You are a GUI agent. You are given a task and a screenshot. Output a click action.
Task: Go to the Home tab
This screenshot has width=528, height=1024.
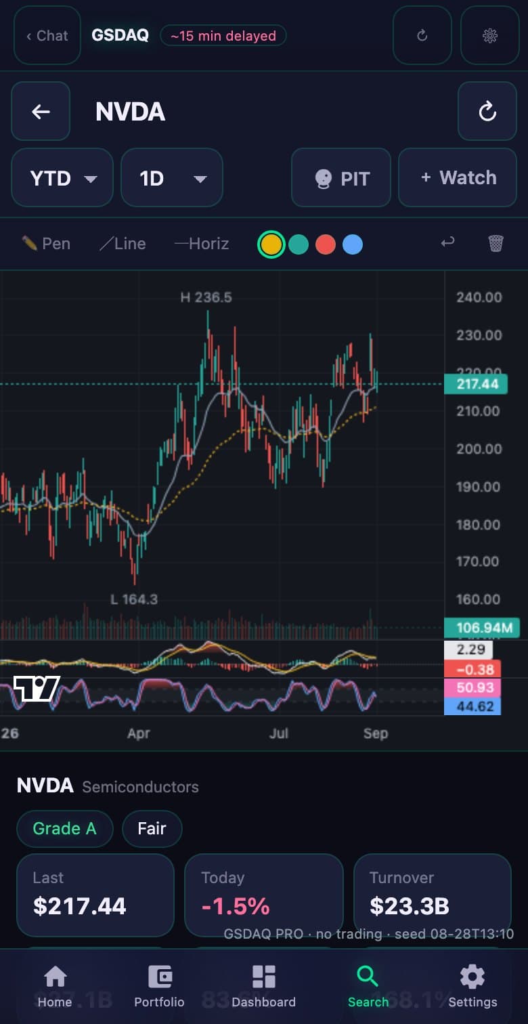click(x=55, y=987)
